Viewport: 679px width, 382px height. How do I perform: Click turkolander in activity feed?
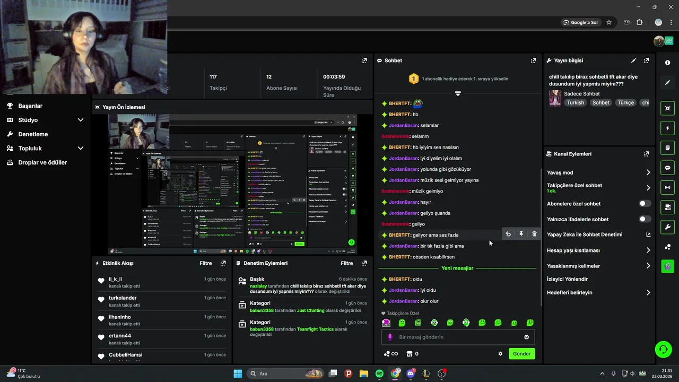[123, 298]
